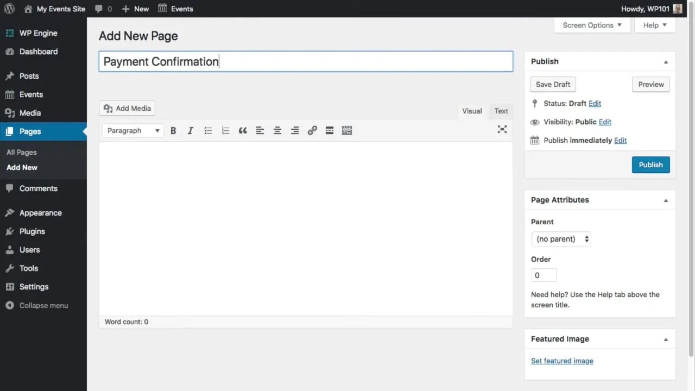Click the Save Draft button
Viewport: 695px width, 391px height.
(553, 84)
